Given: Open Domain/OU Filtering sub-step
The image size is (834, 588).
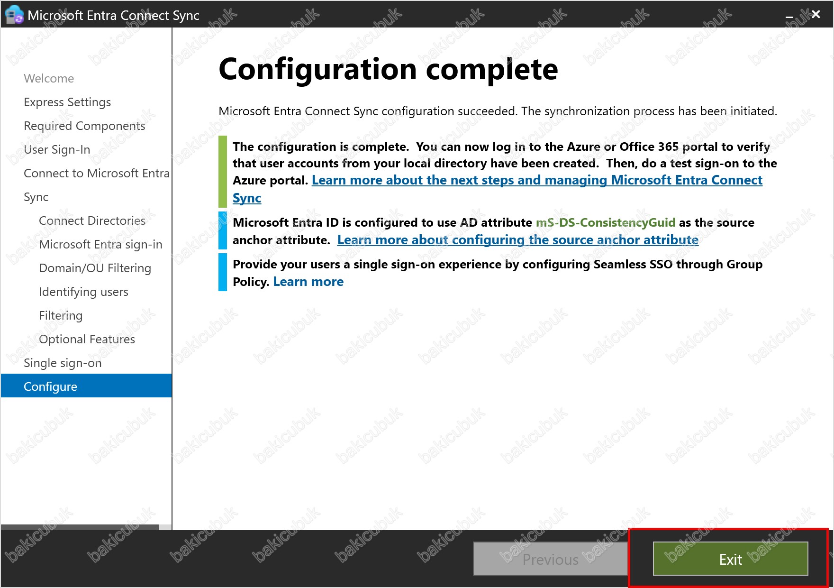Looking at the screenshot, I should pos(95,268).
